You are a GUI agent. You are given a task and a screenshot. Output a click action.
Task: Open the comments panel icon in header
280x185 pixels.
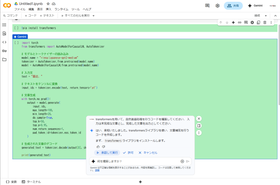tap(207, 6)
